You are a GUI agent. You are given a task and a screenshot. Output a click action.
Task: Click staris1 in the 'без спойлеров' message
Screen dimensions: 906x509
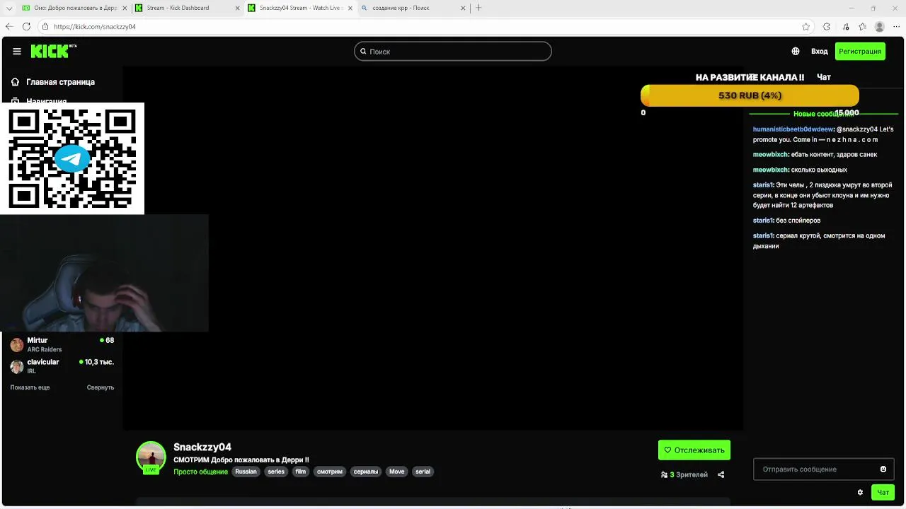pos(763,221)
